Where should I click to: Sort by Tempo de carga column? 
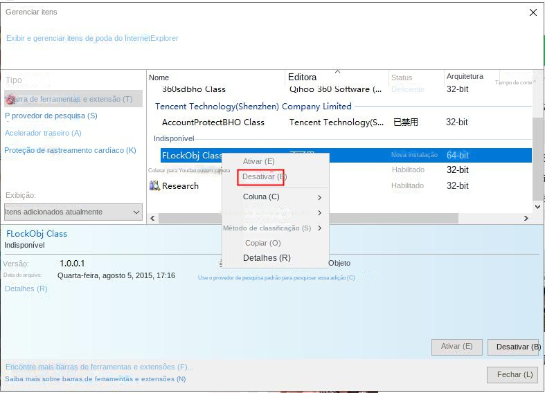513,82
